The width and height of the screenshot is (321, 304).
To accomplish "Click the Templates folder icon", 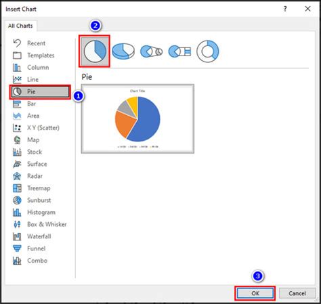I will click(17, 56).
